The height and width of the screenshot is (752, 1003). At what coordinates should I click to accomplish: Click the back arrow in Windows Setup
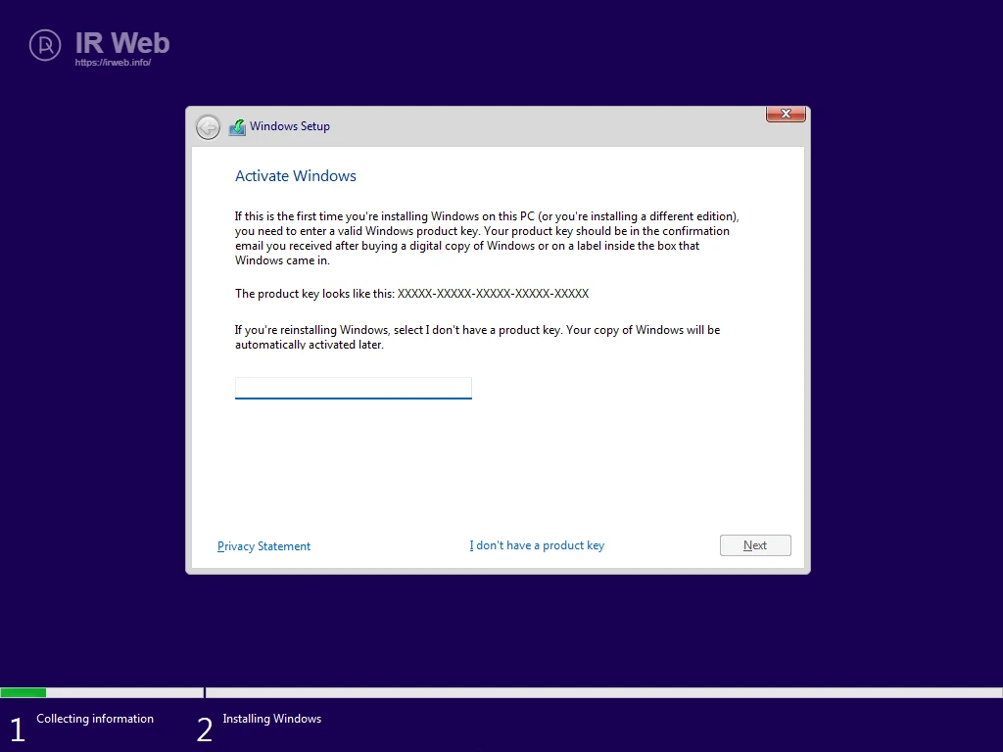click(x=208, y=127)
